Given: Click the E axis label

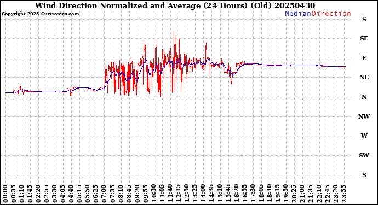Looking at the screenshot, I should [364, 58].
